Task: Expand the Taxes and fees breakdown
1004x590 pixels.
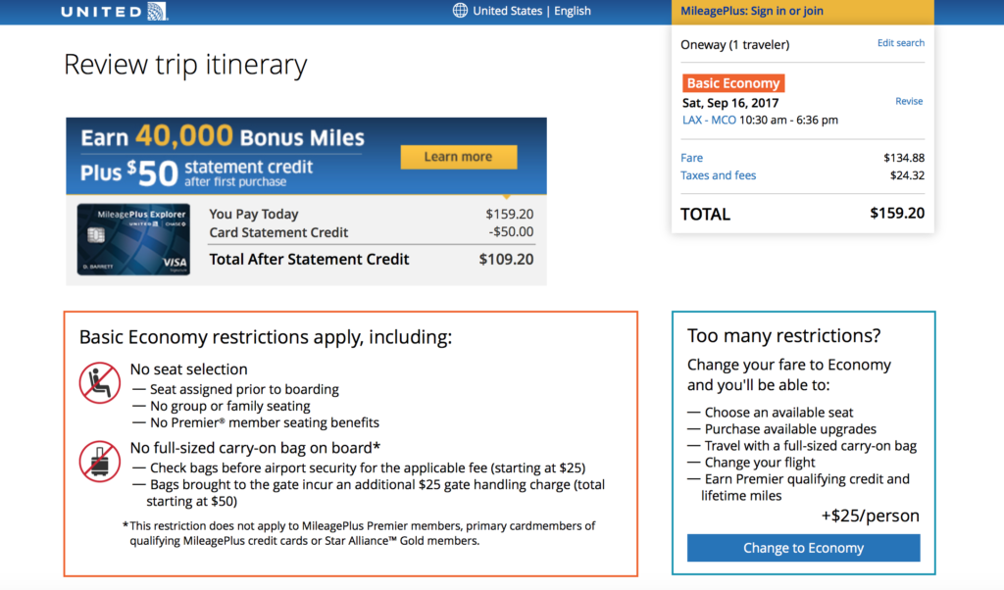Action: (718, 175)
